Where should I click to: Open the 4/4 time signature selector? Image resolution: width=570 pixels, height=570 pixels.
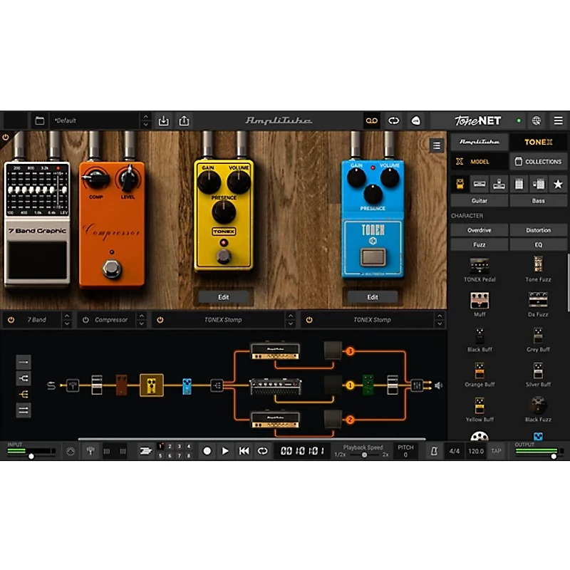[x=455, y=451]
